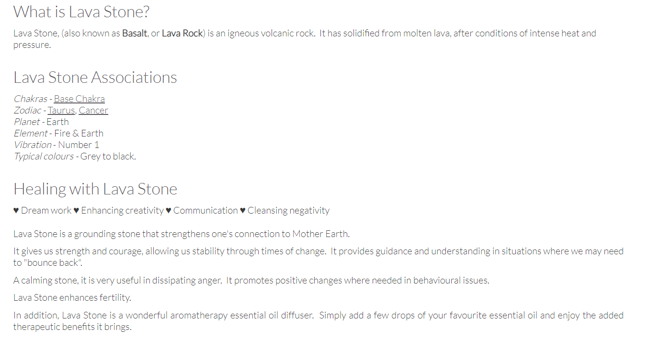Screen dimensions: 671x352
Task: Click the 'Vibration - Number 1' line
Action: (x=57, y=145)
